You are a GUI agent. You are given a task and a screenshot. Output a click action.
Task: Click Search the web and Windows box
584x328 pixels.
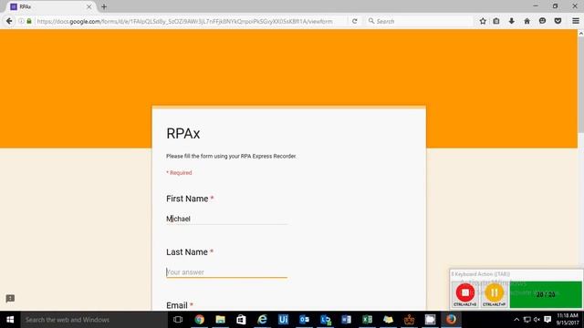click(94, 320)
